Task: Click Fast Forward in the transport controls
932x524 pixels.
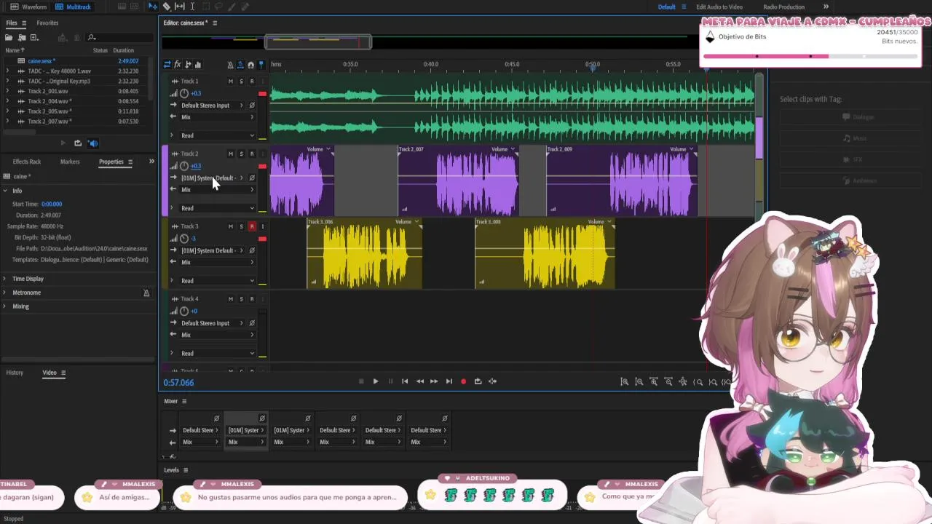Action: [x=434, y=381]
